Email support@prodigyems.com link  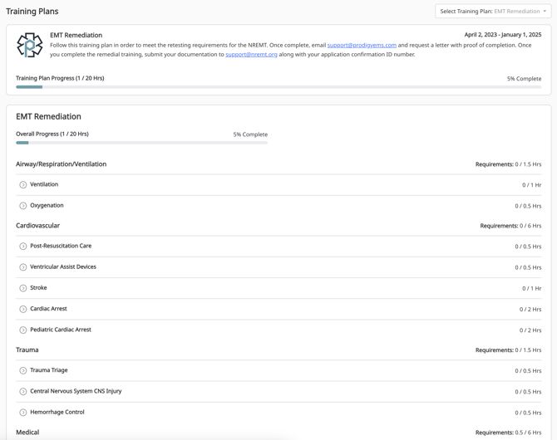tap(362, 45)
